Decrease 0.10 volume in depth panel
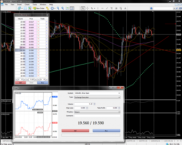Image resolution: width=182 pixels, height=145 pixels. point(27,79)
